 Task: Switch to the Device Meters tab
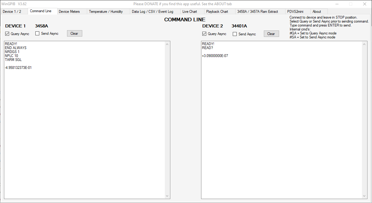click(69, 12)
